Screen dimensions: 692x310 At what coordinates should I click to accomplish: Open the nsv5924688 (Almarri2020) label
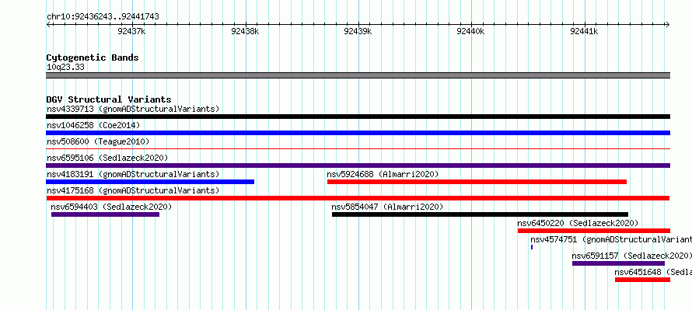coord(383,174)
